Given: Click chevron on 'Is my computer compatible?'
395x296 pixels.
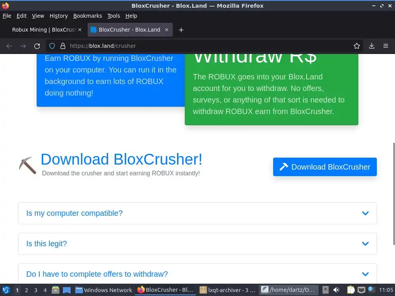Looking at the screenshot, I should point(365,213).
